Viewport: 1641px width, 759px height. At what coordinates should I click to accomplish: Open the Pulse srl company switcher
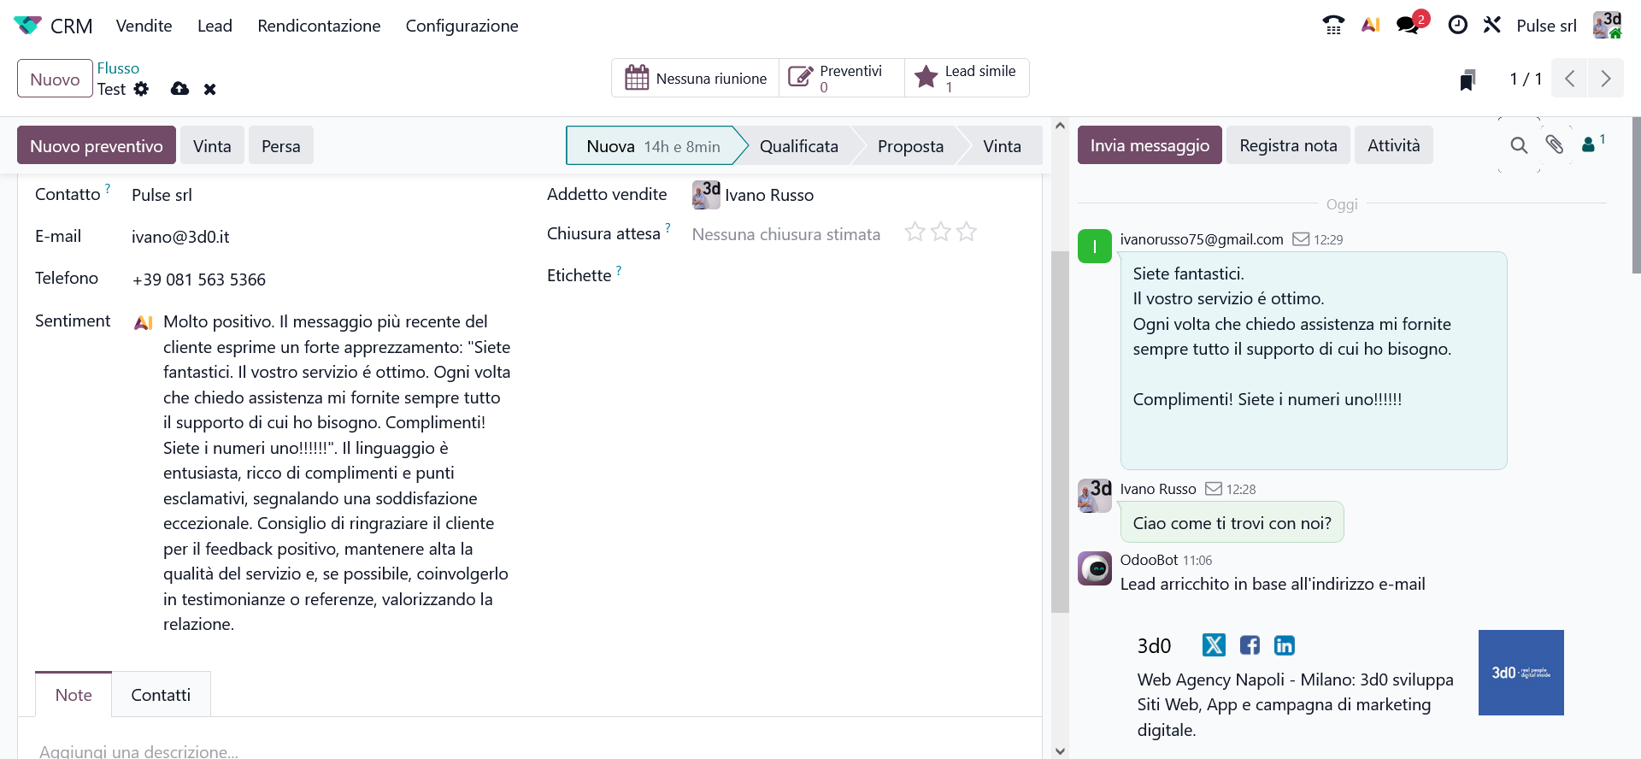point(1546,26)
